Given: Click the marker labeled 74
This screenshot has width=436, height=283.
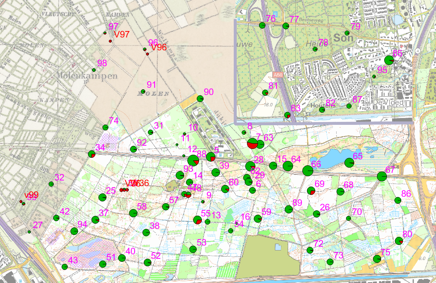Looking at the screenshot, I should pyautogui.click(x=106, y=128).
